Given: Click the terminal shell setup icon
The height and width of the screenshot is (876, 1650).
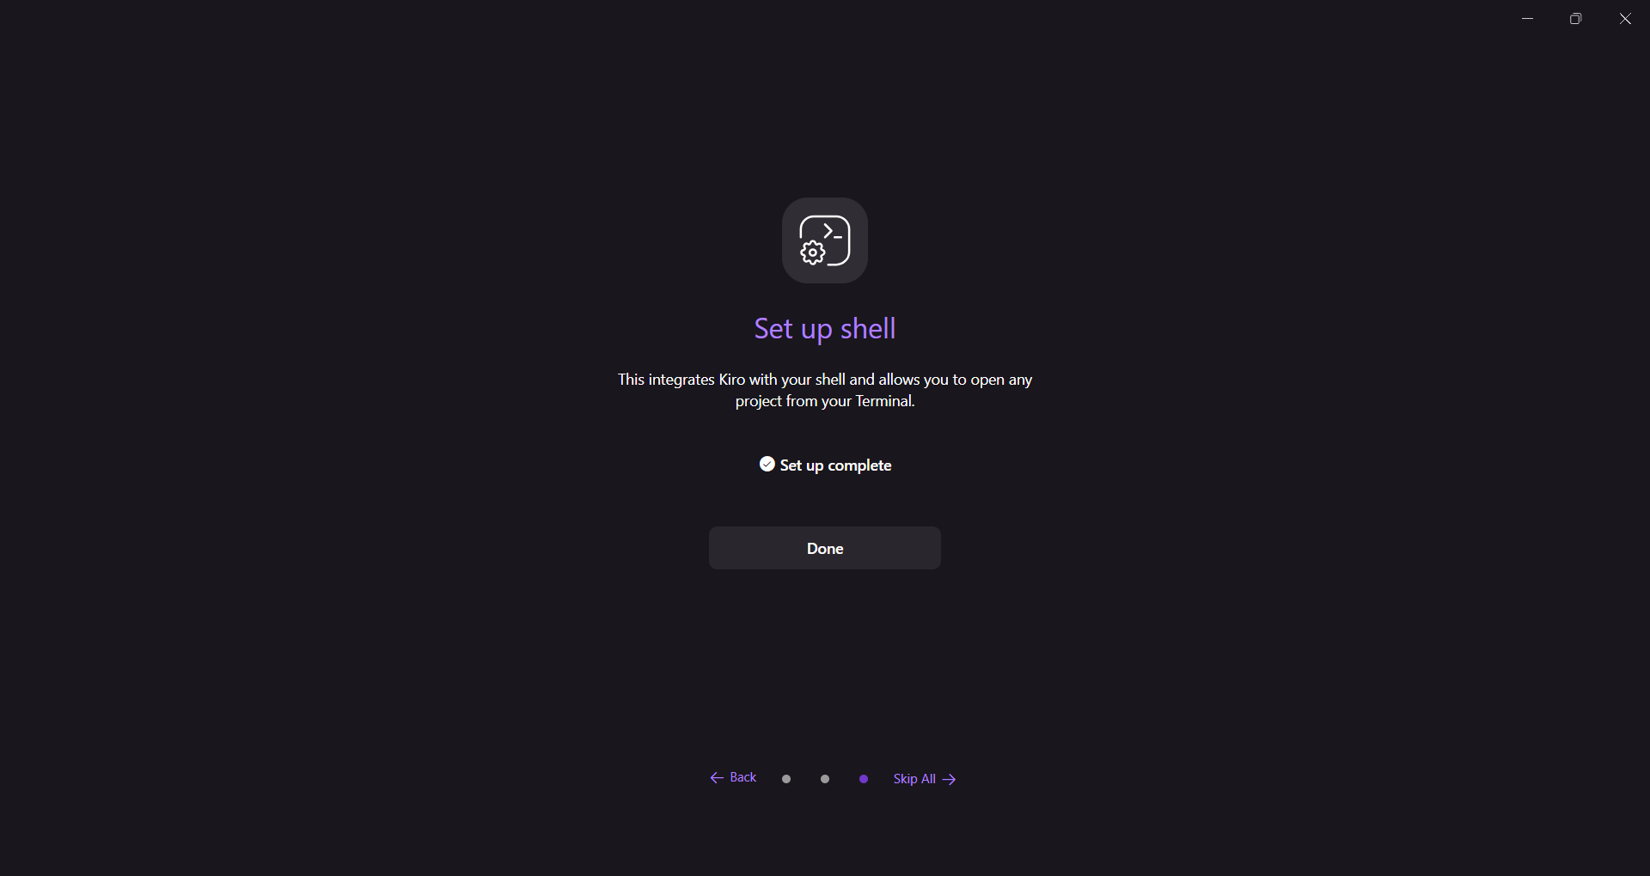Looking at the screenshot, I should tap(825, 240).
